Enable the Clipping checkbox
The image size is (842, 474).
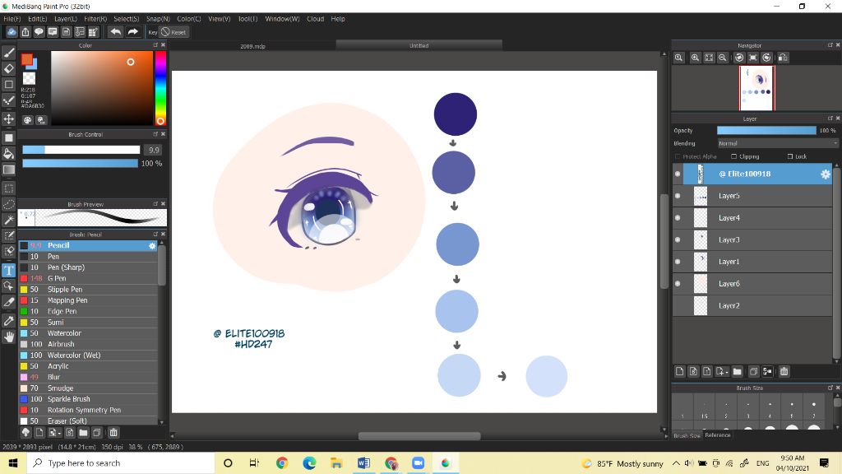tap(734, 156)
